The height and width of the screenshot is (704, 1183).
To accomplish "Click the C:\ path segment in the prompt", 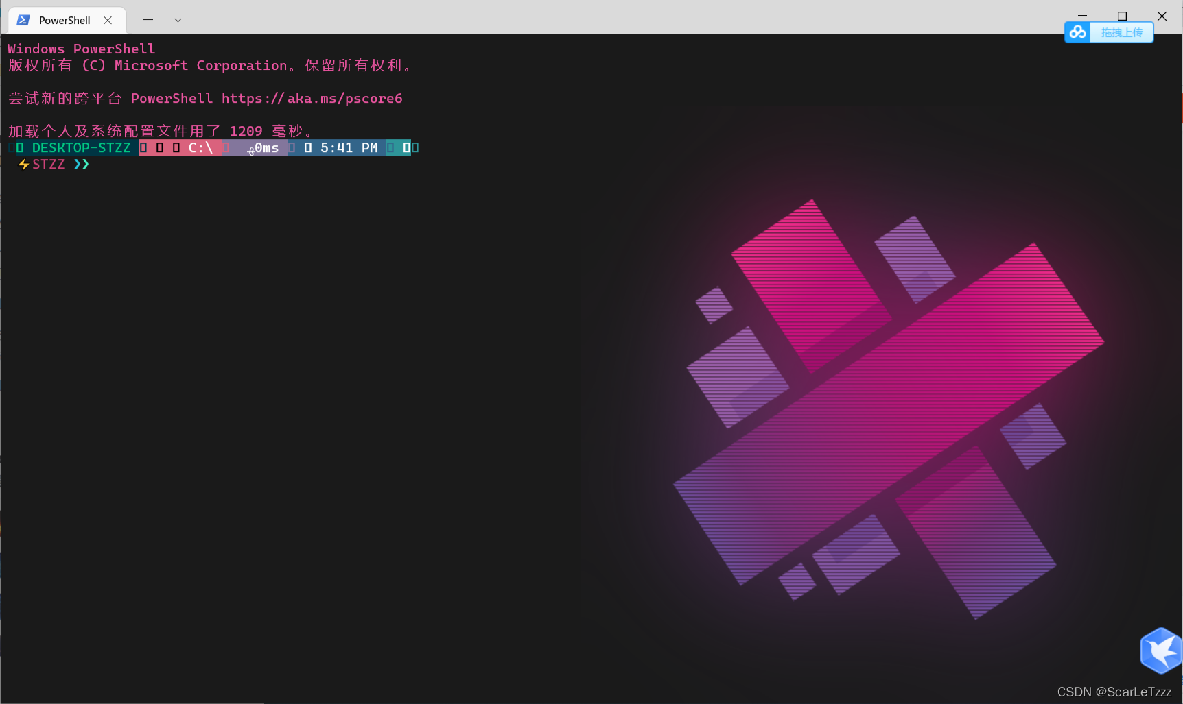I will [200, 147].
